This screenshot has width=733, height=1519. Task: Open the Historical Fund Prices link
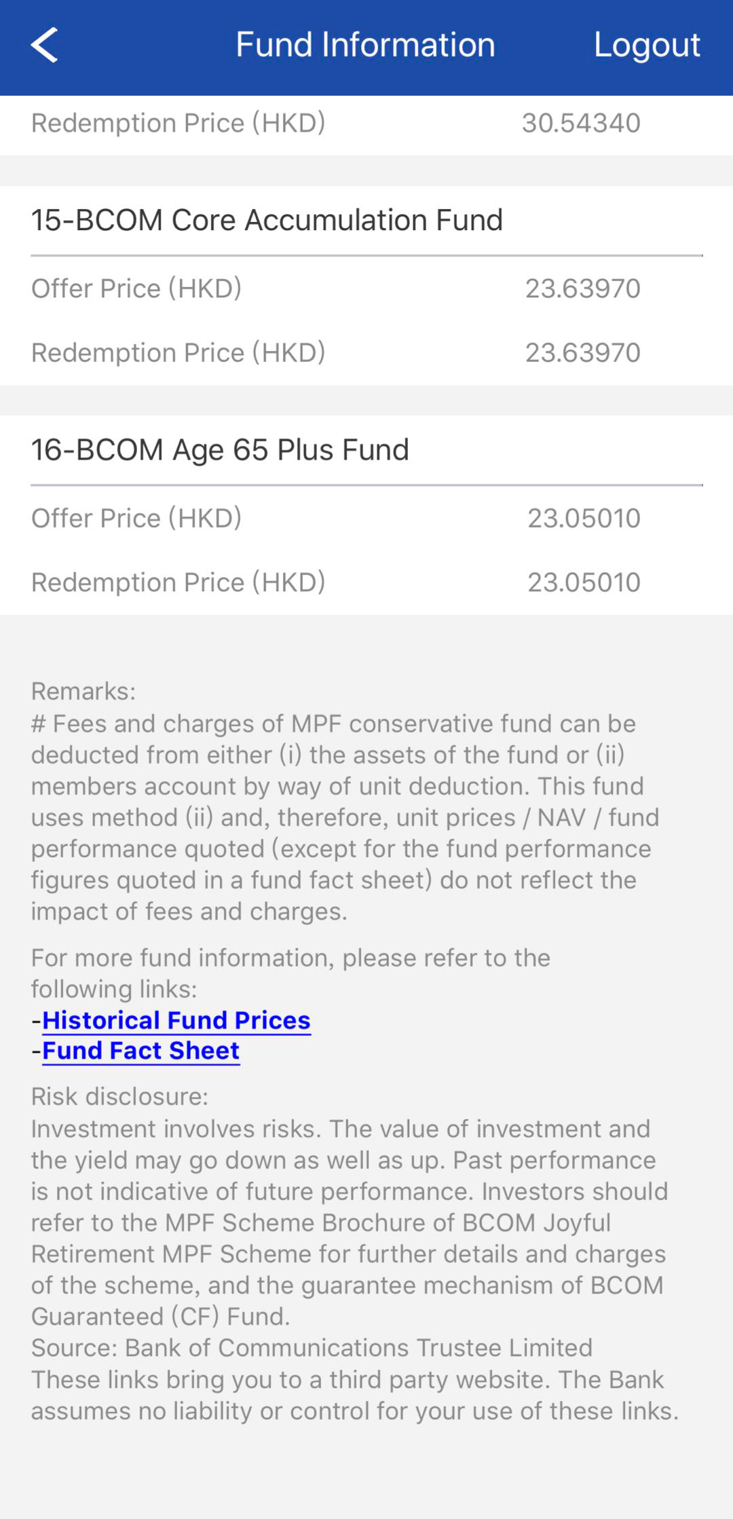pos(176,1020)
